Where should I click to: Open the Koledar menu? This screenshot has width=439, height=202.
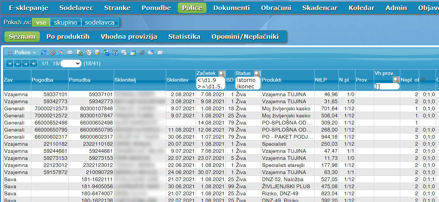point(361,8)
